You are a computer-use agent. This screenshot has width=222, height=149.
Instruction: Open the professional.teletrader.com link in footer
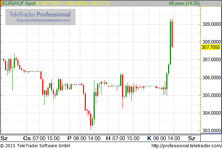point(187,146)
